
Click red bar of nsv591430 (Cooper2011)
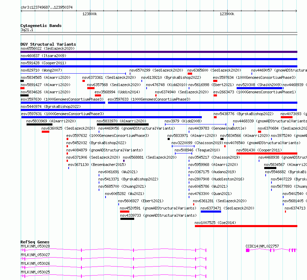[x=267, y=153]
